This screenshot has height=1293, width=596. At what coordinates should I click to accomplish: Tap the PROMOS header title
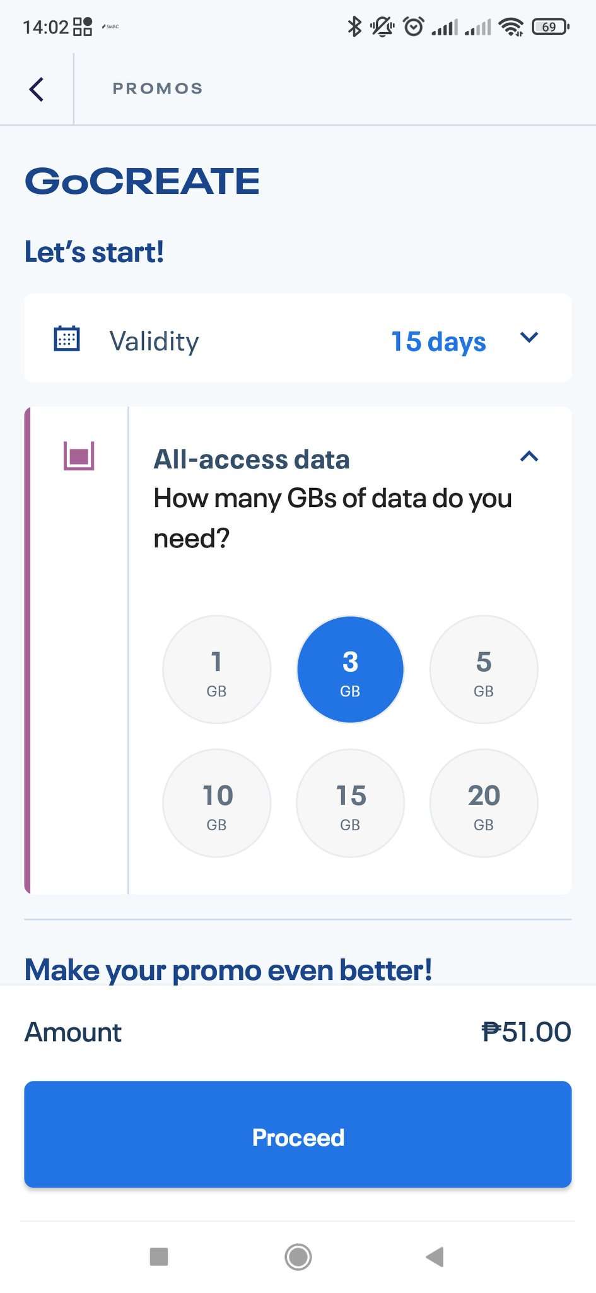click(158, 88)
